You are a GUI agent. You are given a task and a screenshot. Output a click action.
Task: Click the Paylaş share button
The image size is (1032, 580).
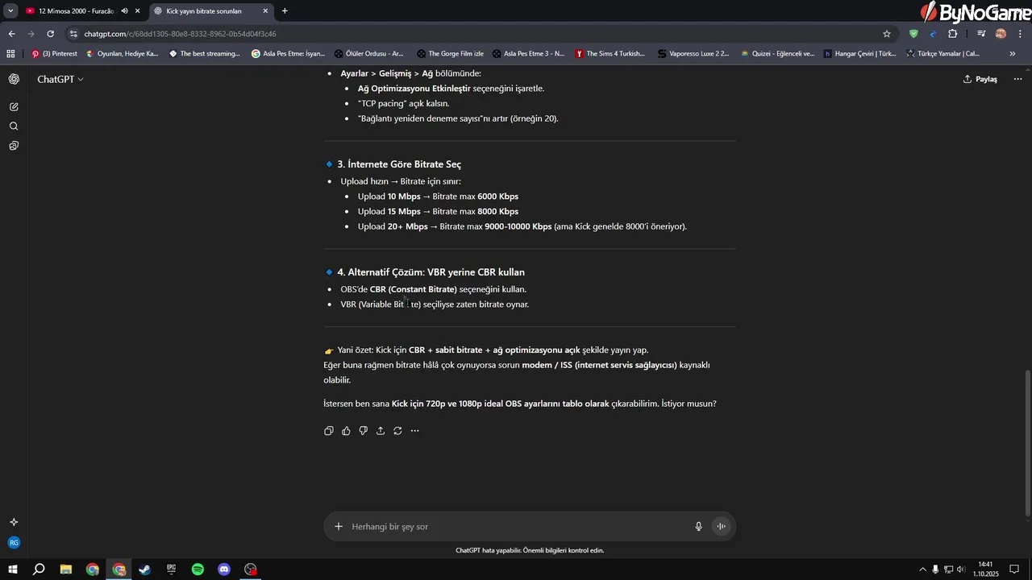pos(980,79)
